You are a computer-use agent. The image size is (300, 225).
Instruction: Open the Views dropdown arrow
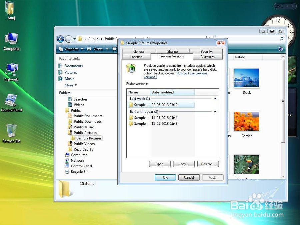107,49
